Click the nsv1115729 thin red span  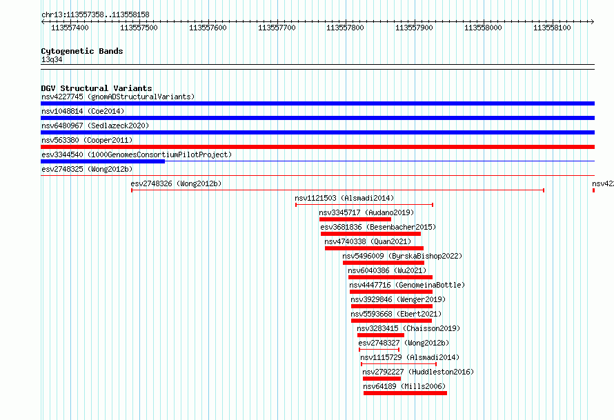point(399,364)
